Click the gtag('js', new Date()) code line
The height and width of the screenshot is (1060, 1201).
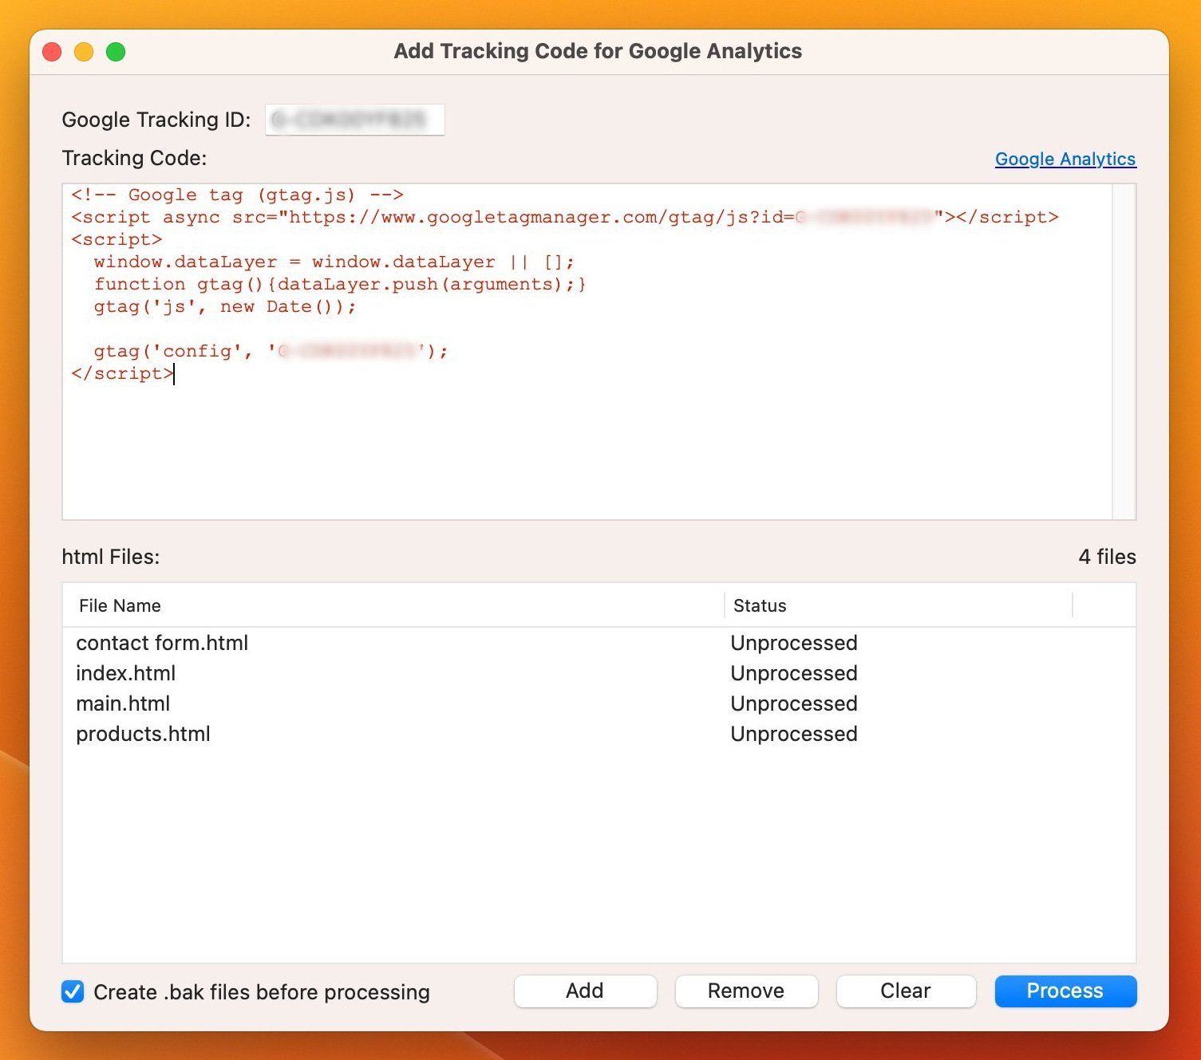click(225, 307)
